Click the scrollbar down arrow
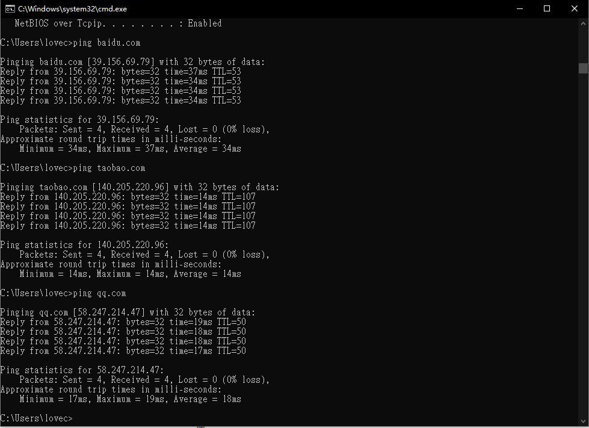This screenshot has height=428, width=589. point(583,422)
